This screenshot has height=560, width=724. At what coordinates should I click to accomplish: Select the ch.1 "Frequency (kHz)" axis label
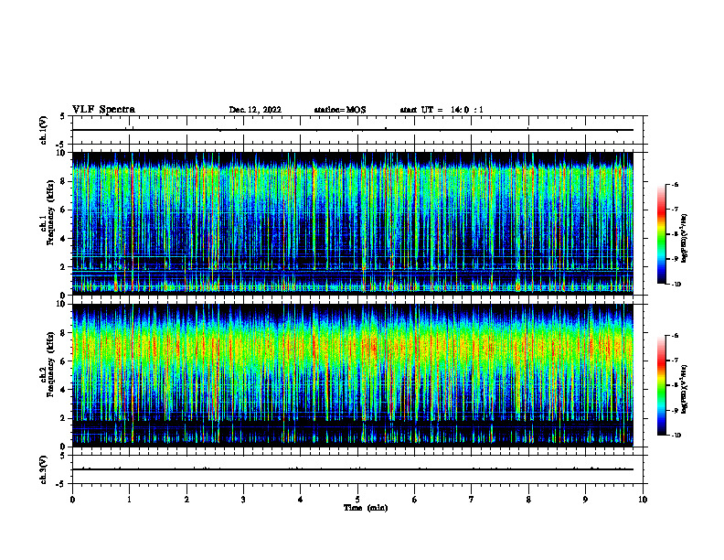click(x=50, y=213)
